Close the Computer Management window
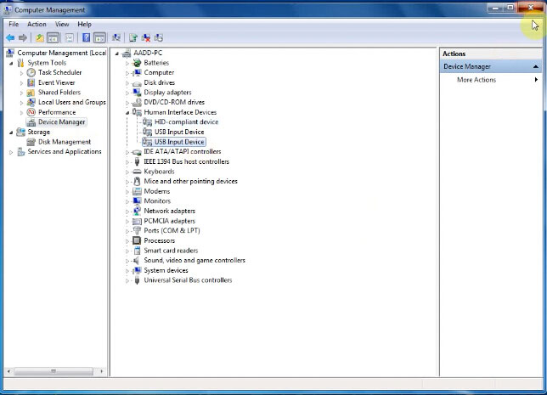 tap(530, 8)
